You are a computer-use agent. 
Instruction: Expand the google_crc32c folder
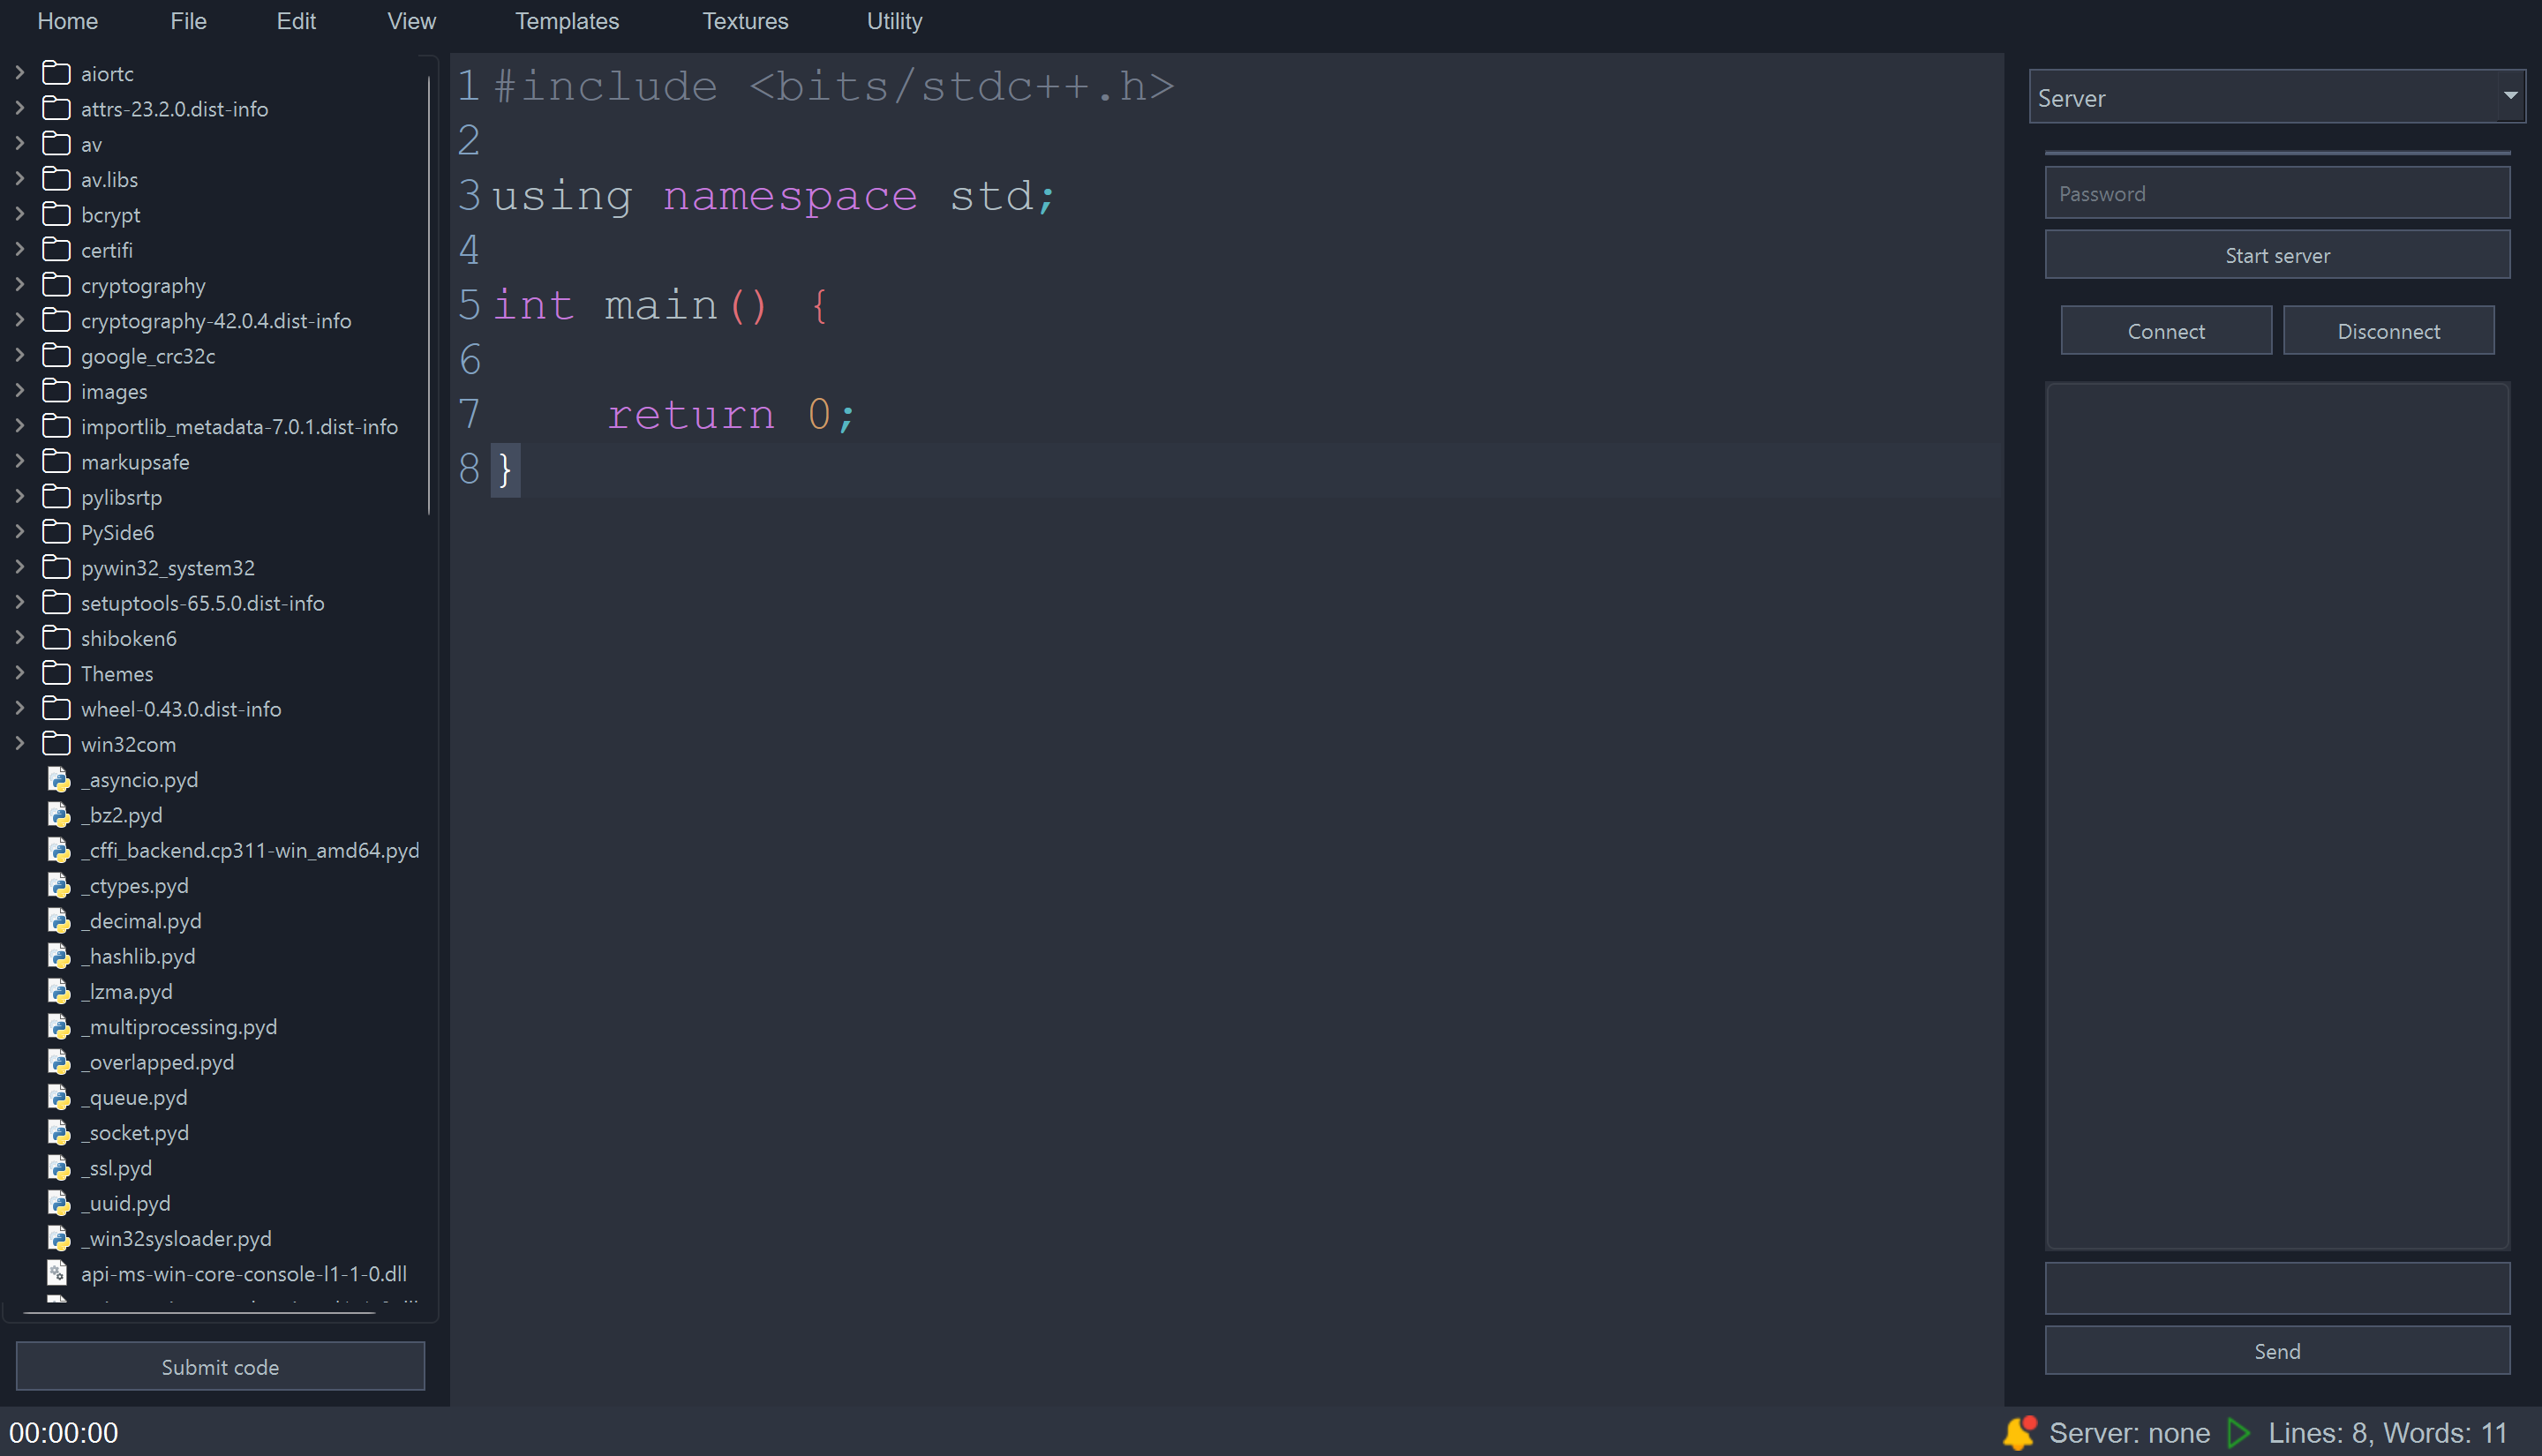click(x=18, y=356)
